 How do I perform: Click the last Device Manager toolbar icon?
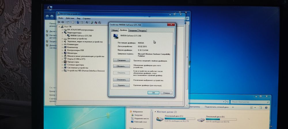point(100,22)
